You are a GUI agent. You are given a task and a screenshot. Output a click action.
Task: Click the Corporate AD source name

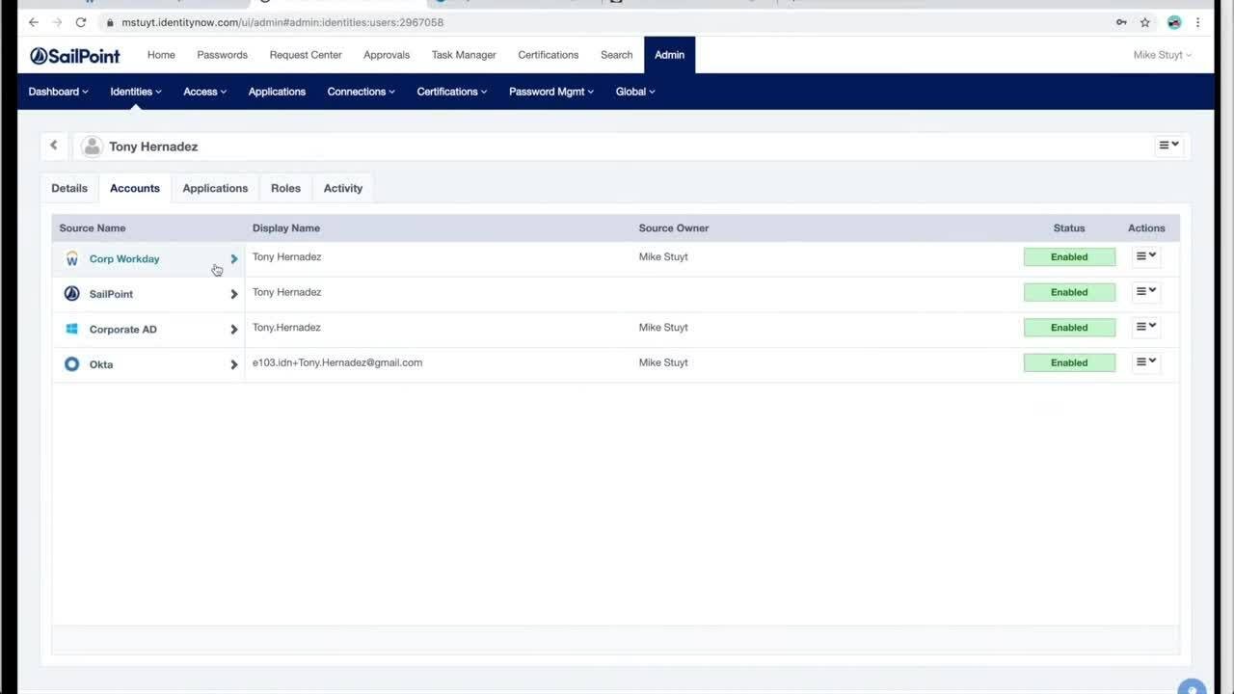tap(122, 329)
